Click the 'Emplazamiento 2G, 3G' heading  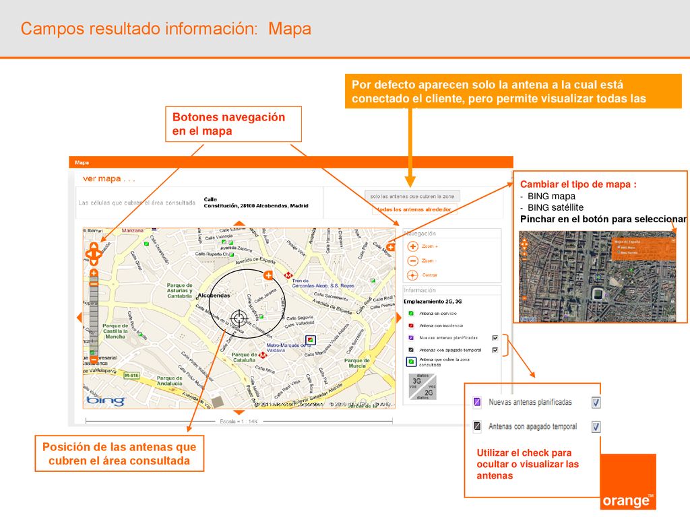tap(433, 302)
